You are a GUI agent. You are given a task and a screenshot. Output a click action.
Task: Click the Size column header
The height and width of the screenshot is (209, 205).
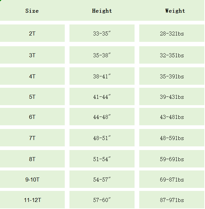coord(32,11)
